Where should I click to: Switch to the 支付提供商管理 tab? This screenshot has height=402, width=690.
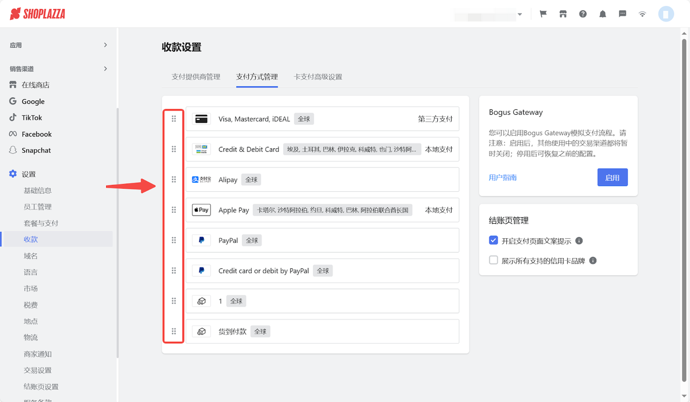point(196,77)
